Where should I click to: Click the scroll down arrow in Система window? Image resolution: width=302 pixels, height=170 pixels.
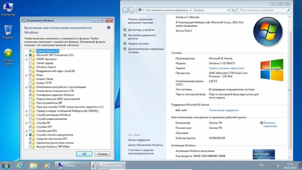[x=290, y=157]
